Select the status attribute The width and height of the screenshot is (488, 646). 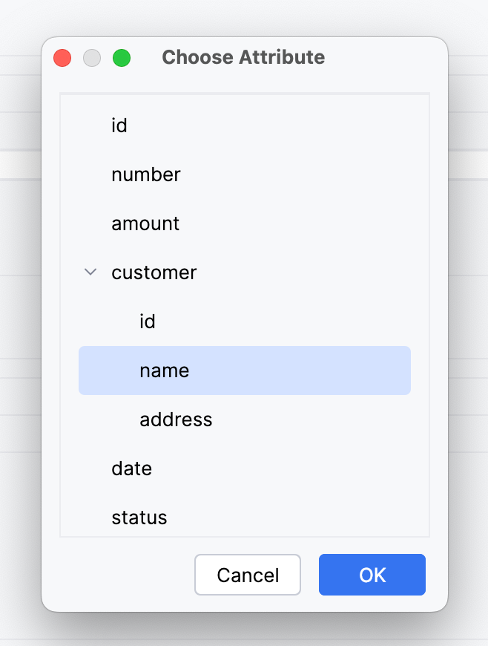[139, 518]
